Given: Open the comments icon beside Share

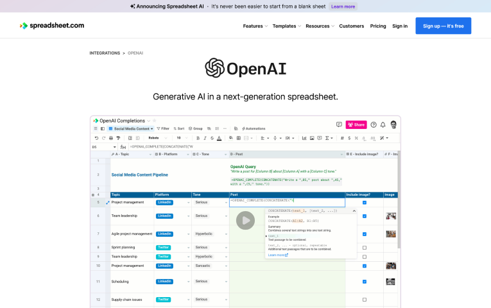Looking at the screenshot, I should 339,124.
